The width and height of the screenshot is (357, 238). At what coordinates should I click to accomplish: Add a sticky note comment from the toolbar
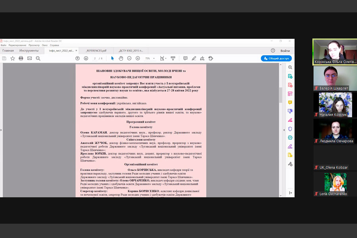[x=185, y=58]
